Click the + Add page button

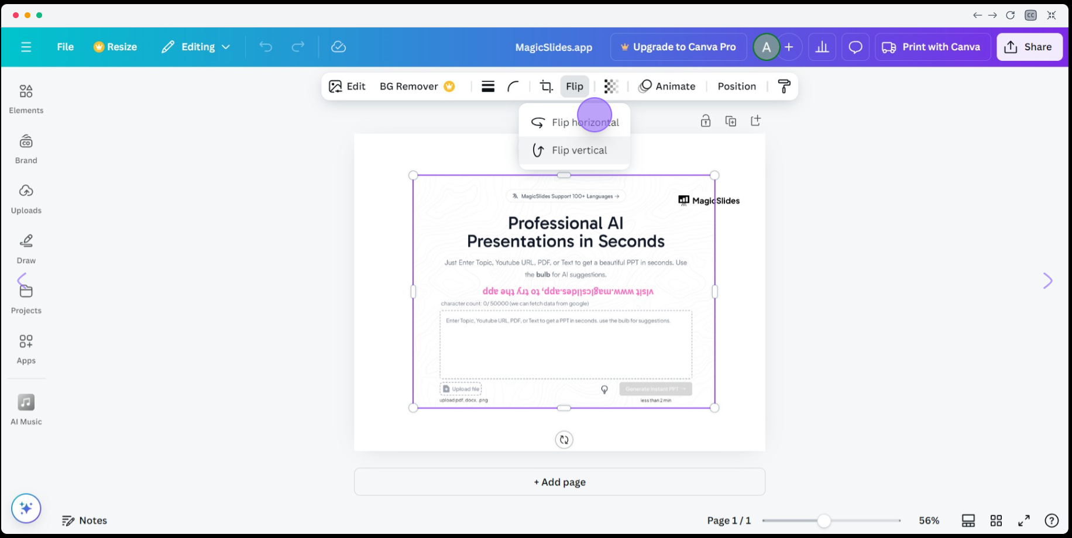pyautogui.click(x=559, y=482)
